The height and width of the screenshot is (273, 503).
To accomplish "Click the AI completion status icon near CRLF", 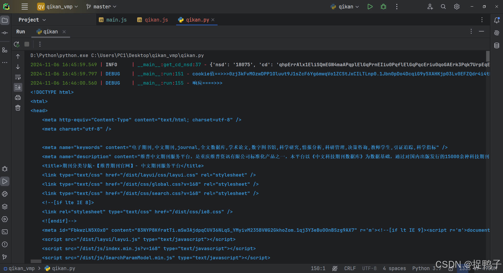I will (x=335, y=268).
